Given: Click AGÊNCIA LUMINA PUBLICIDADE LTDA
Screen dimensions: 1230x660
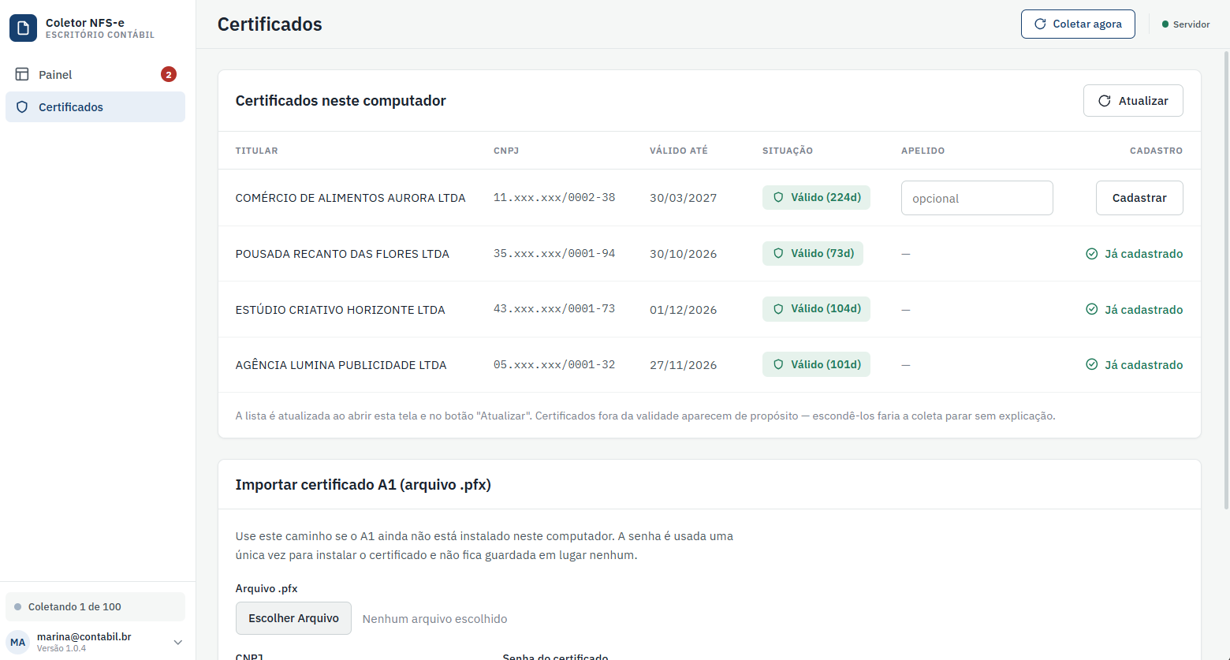Looking at the screenshot, I should (341, 365).
